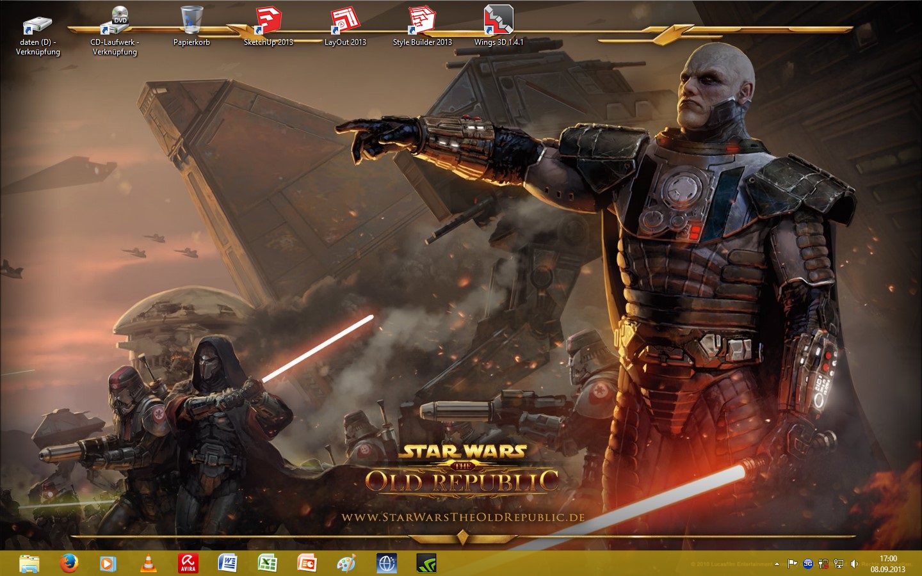This screenshot has height=576, width=922.
Task: Open Avira antivirus from the taskbar
Action: click(188, 563)
